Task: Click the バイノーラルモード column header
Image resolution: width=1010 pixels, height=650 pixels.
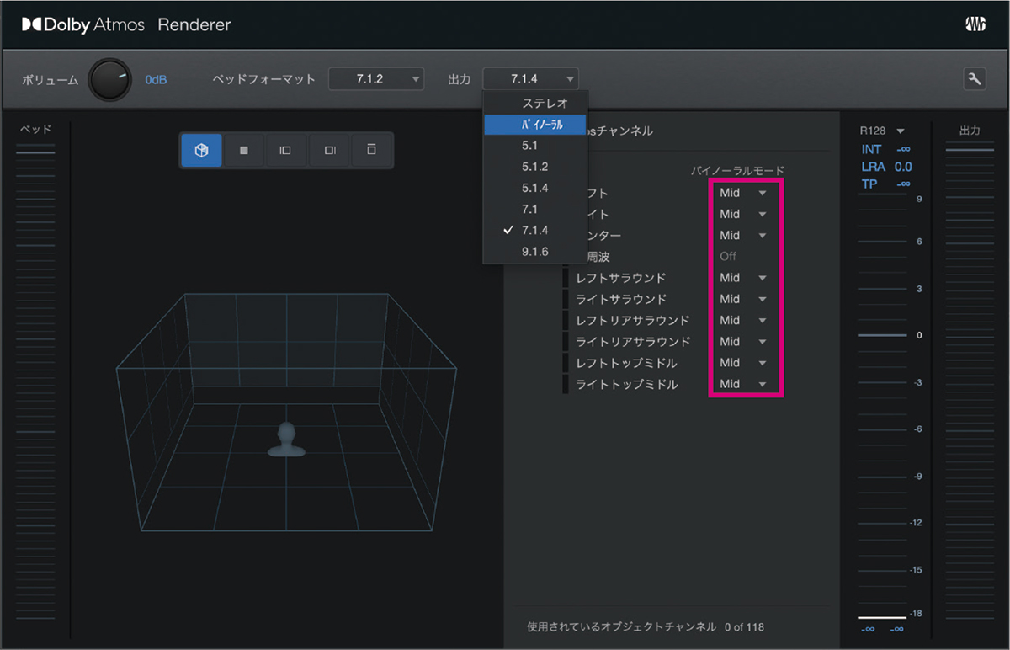Action: pos(736,171)
